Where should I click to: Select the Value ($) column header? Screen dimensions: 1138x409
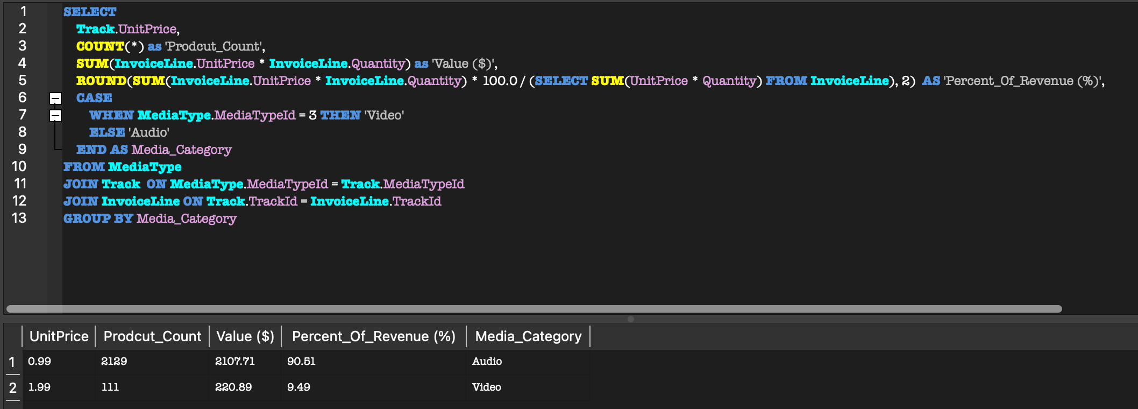point(245,336)
